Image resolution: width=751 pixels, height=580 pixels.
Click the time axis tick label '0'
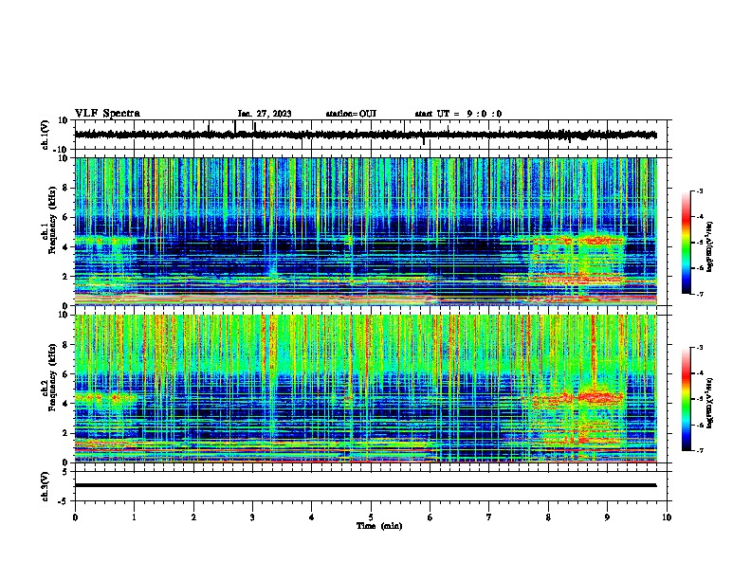point(75,517)
